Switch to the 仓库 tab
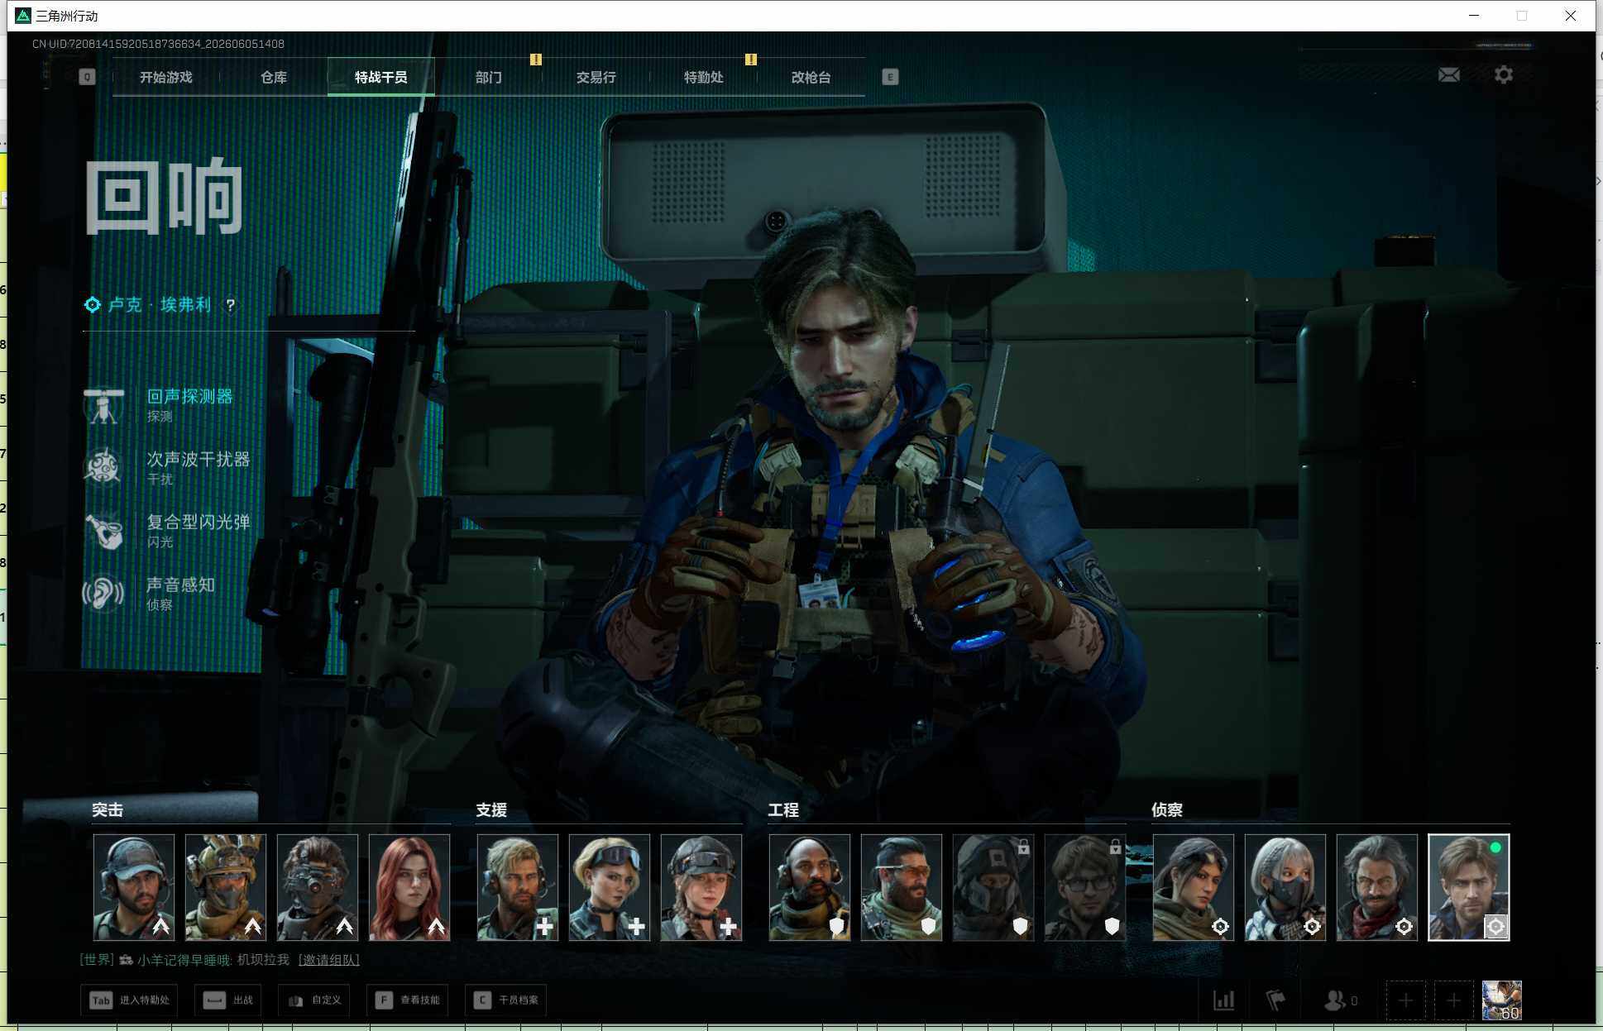 point(274,77)
